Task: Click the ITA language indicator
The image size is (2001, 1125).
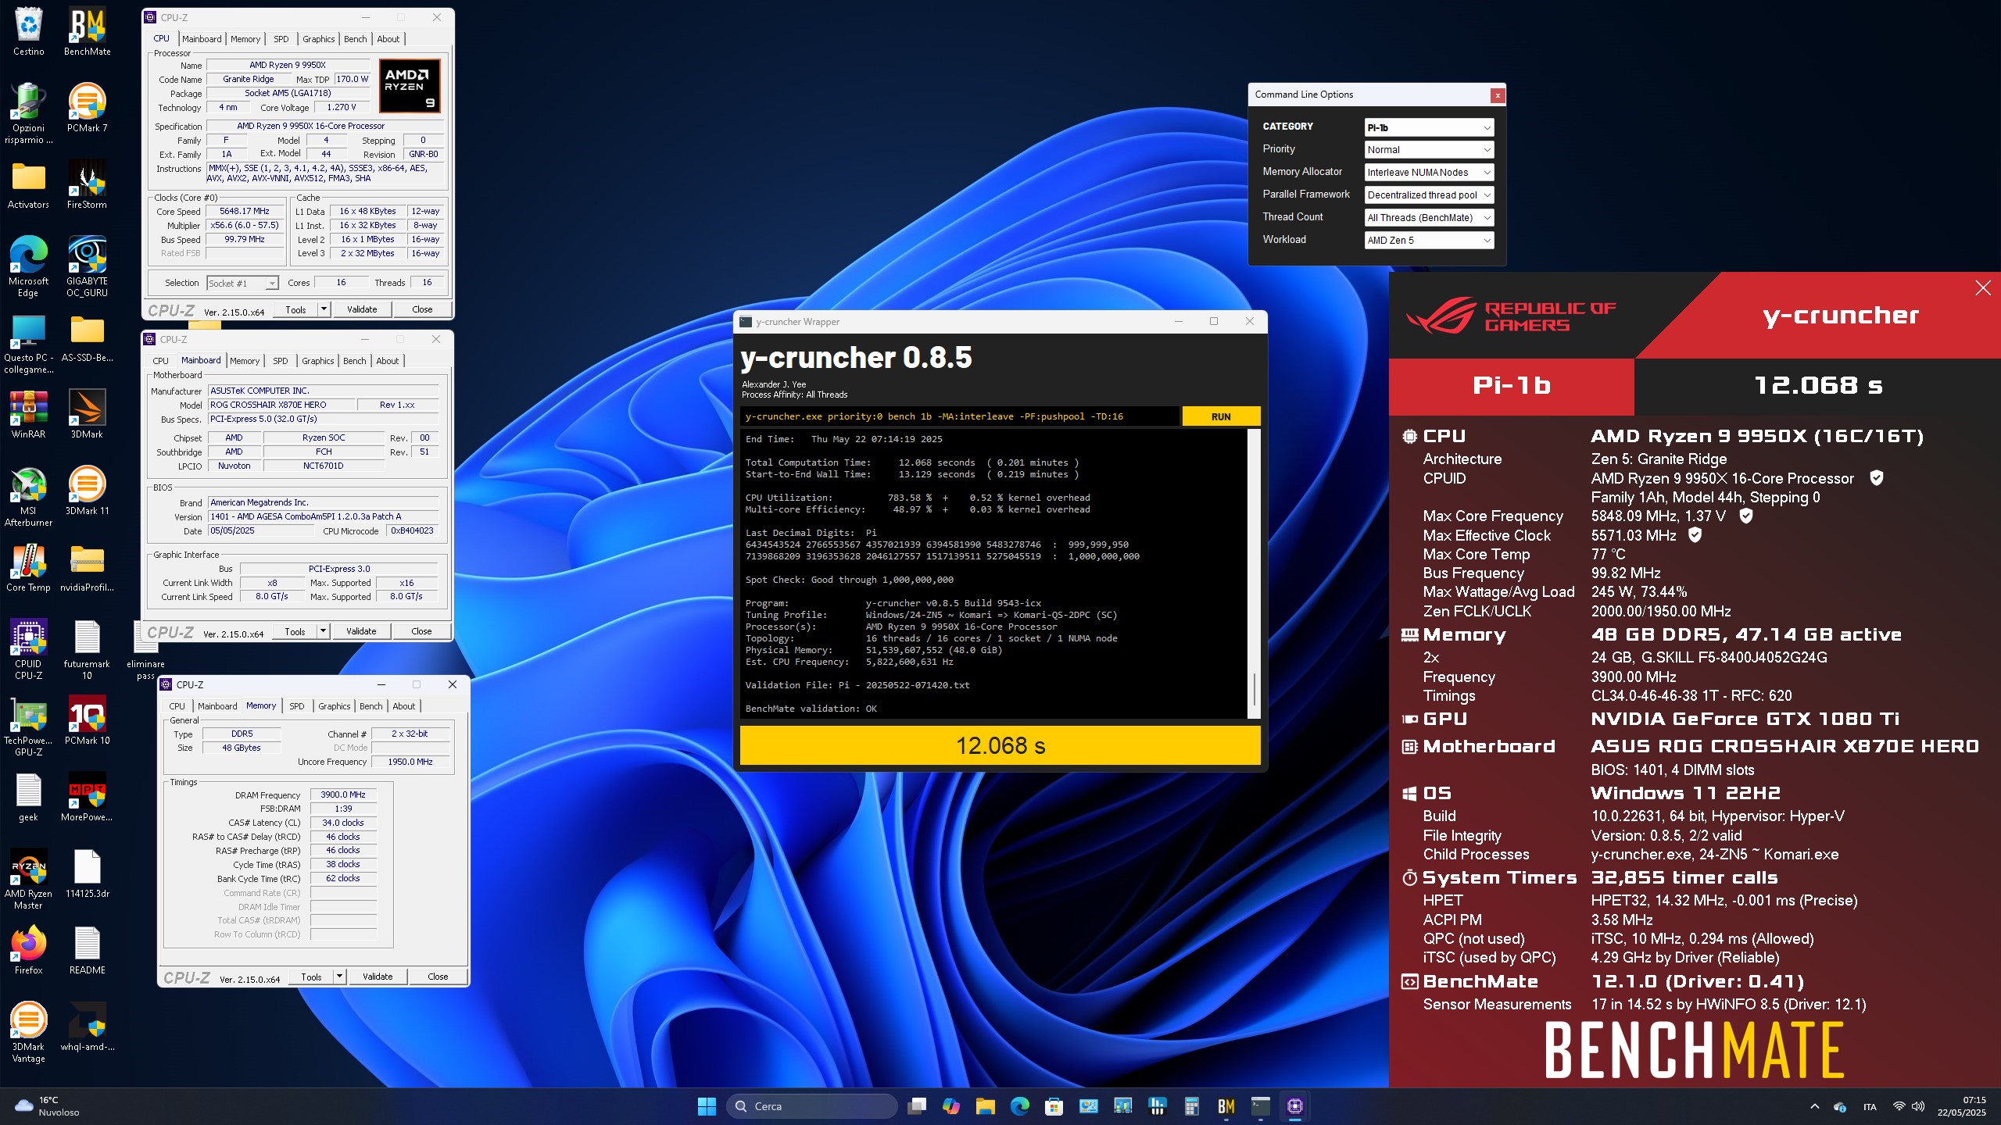Action: click(x=1870, y=1106)
